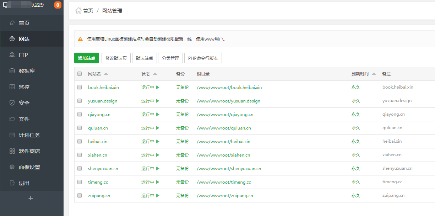435x216 pixels.
Task: Click the remark field timeng.cc
Action: tap(392, 182)
